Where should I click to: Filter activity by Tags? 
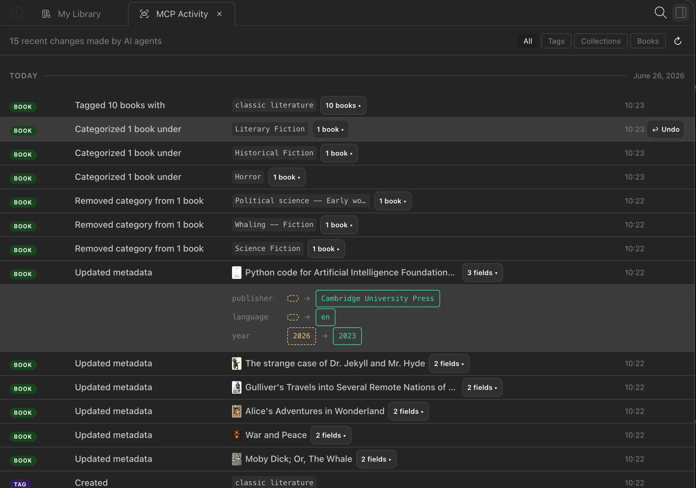pos(556,41)
